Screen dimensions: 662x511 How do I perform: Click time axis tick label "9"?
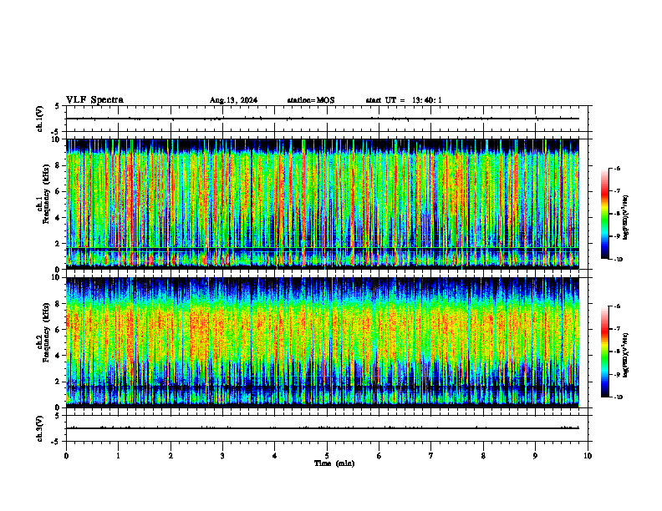535,456
